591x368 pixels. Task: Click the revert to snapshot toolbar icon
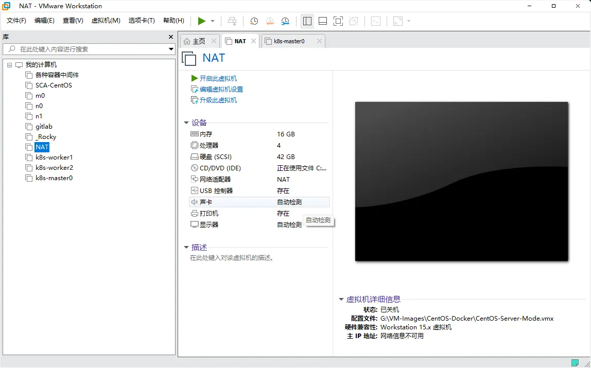tap(269, 21)
